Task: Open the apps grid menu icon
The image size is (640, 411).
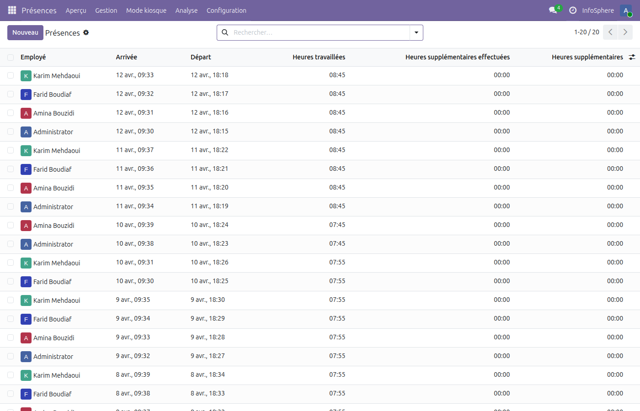Action: [x=12, y=10]
